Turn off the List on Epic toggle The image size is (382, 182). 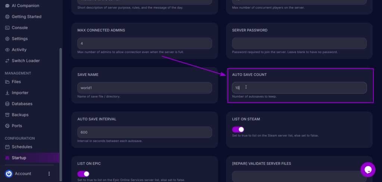click(x=83, y=174)
